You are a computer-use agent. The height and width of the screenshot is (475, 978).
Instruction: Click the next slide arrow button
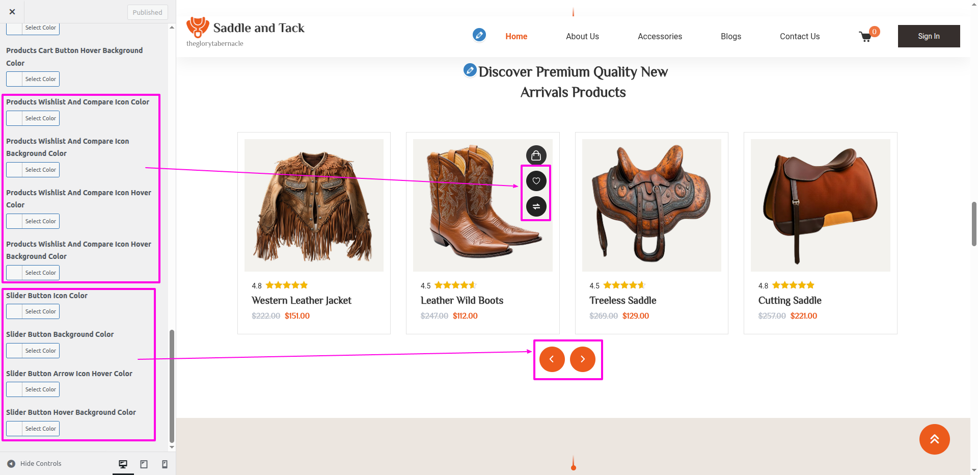583,359
